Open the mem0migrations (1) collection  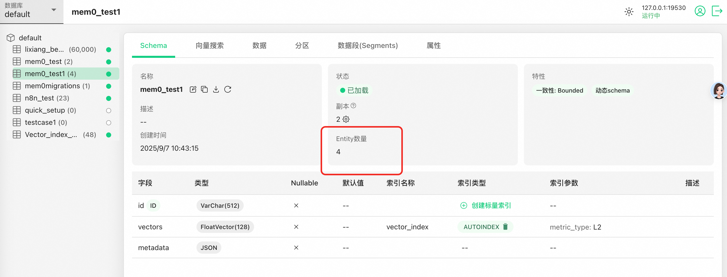(63, 86)
